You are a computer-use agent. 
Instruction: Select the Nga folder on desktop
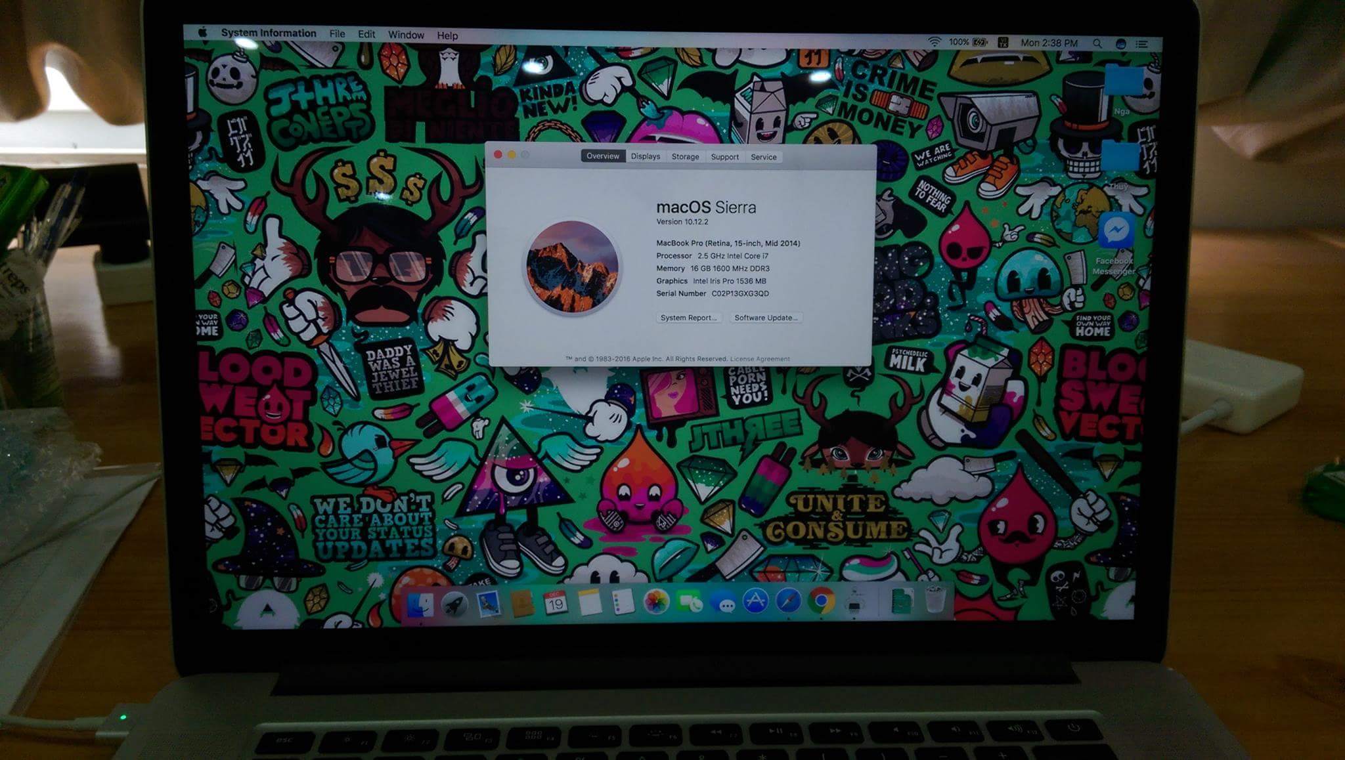(x=1124, y=81)
